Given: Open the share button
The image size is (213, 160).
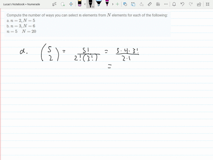Looking at the screenshot, I should pyautogui.click(x=199, y=4).
